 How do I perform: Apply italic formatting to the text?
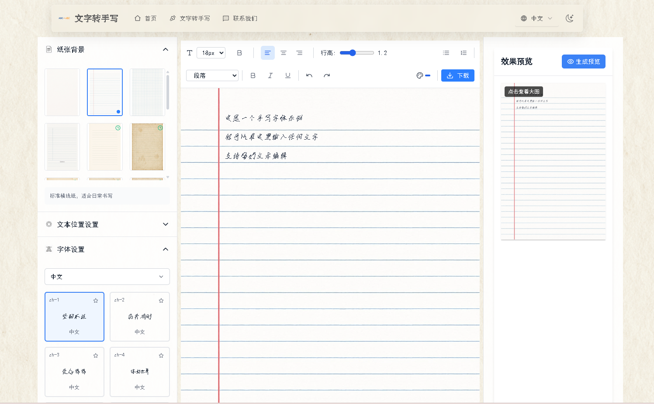(x=270, y=75)
